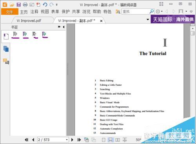Click the navigation panel splitter grip
196x144 pixels.
(x=67, y=69)
